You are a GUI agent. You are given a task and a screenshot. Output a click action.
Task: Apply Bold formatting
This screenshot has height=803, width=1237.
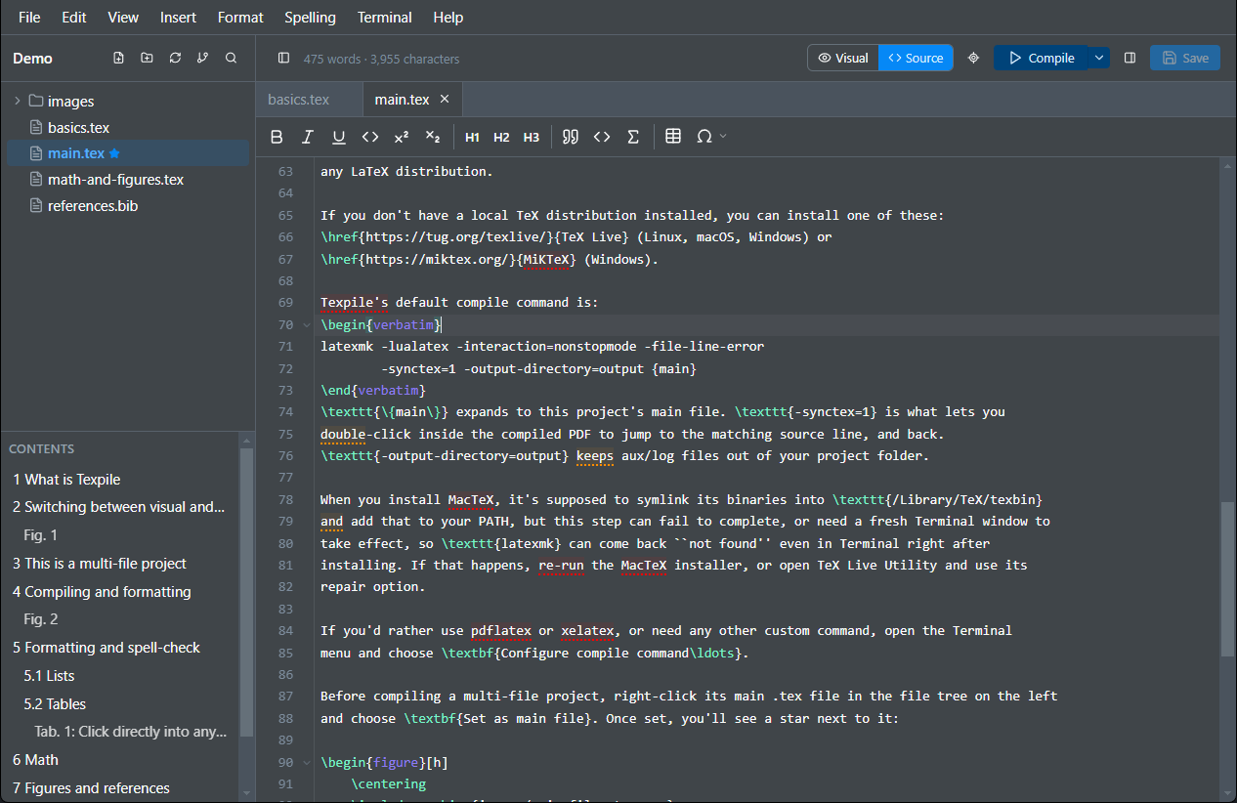pyautogui.click(x=277, y=137)
